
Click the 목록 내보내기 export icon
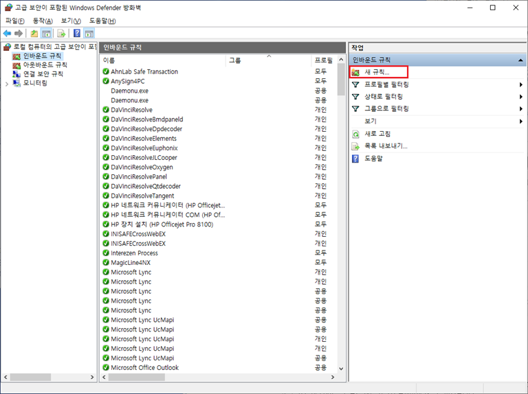click(x=355, y=146)
